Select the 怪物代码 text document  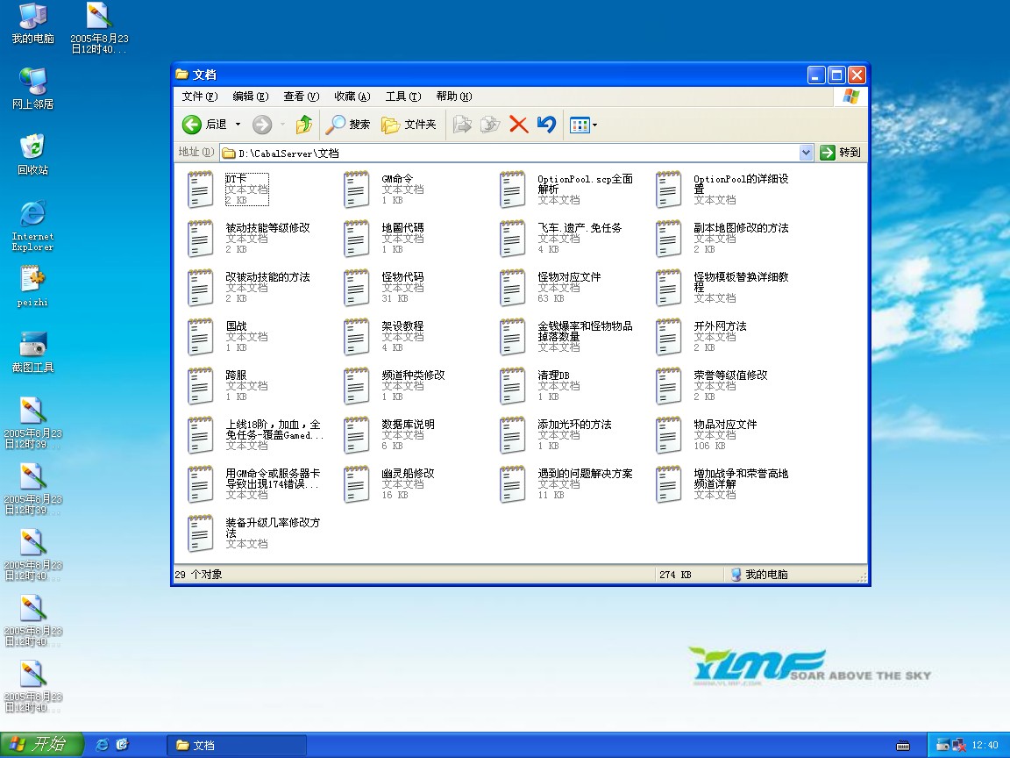357,288
